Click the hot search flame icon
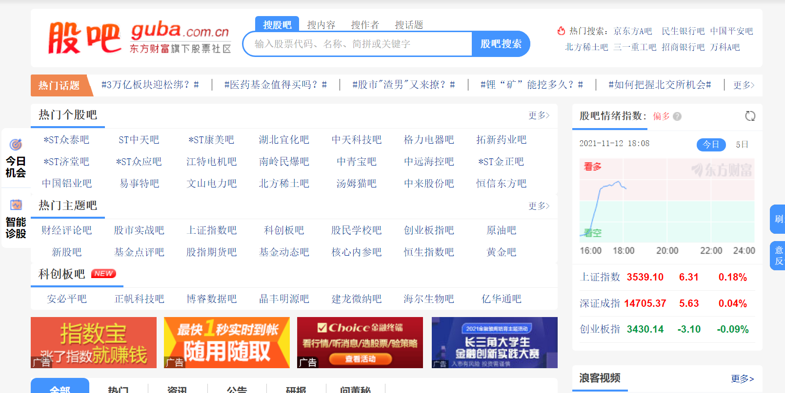The width and height of the screenshot is (785, 393). click(561, 31)
